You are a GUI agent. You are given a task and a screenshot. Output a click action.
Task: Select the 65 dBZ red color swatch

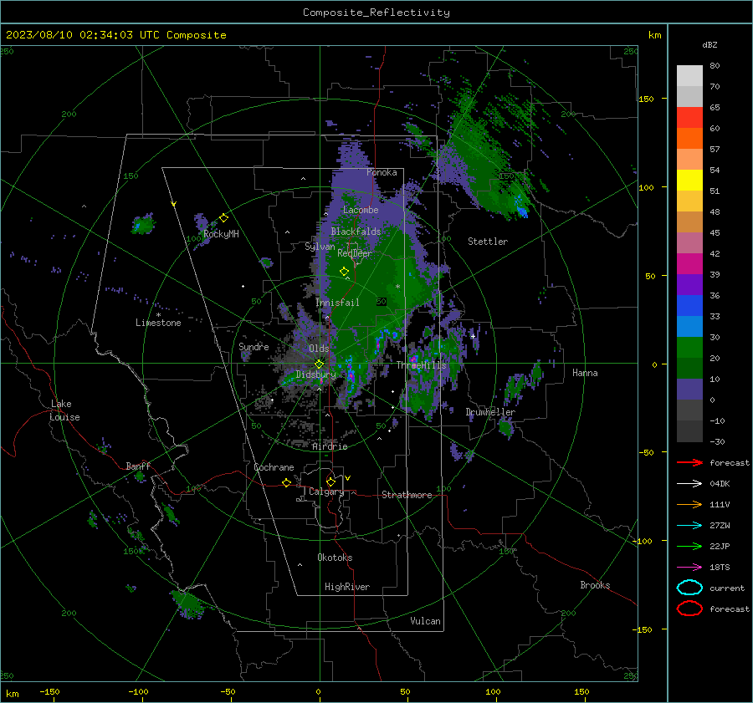(689, 118)
